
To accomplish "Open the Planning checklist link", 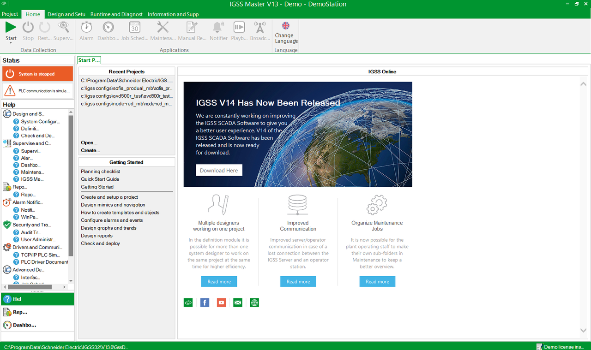I will (x=101, y=172).
